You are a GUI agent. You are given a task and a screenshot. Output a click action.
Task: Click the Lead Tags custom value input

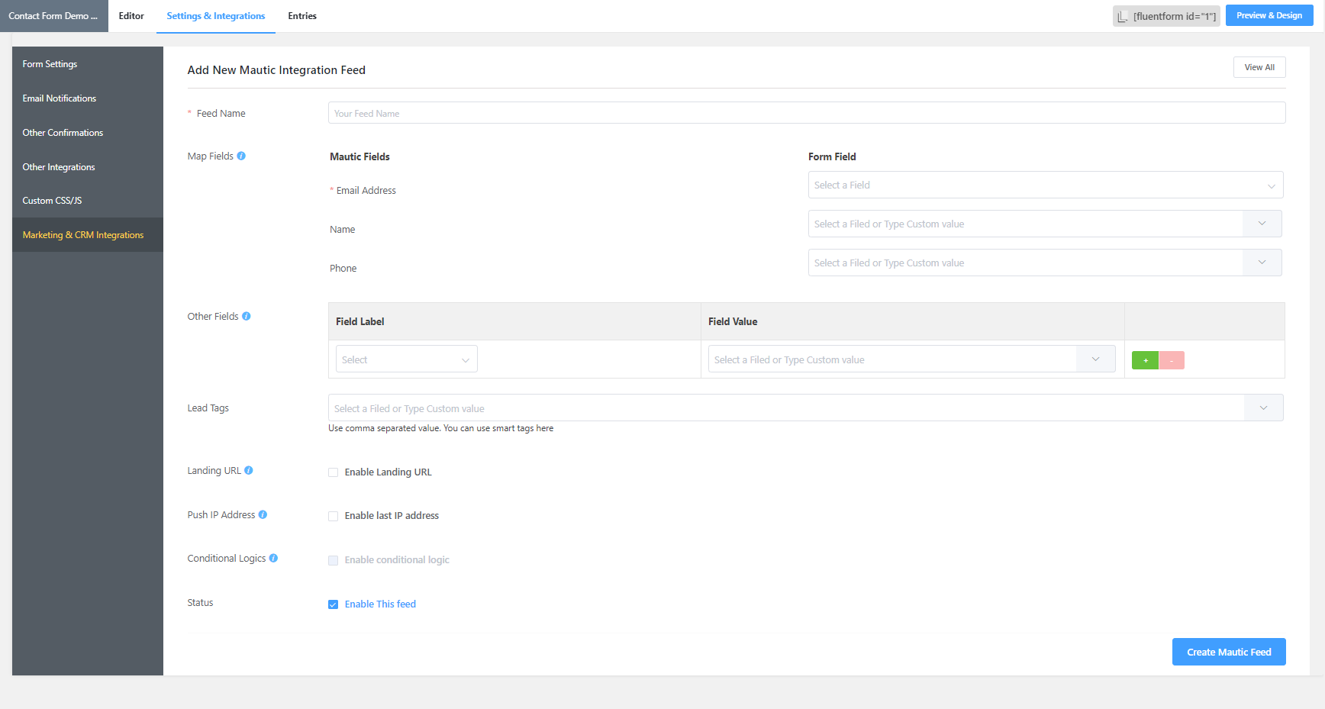tap(786, 408)
